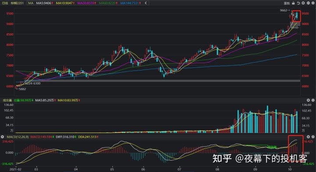
Task: Click the 136.60 label on left volume axis
Action: (x=9, y=105)
